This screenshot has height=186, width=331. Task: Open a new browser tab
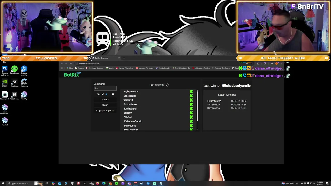[x=124, y=58]
